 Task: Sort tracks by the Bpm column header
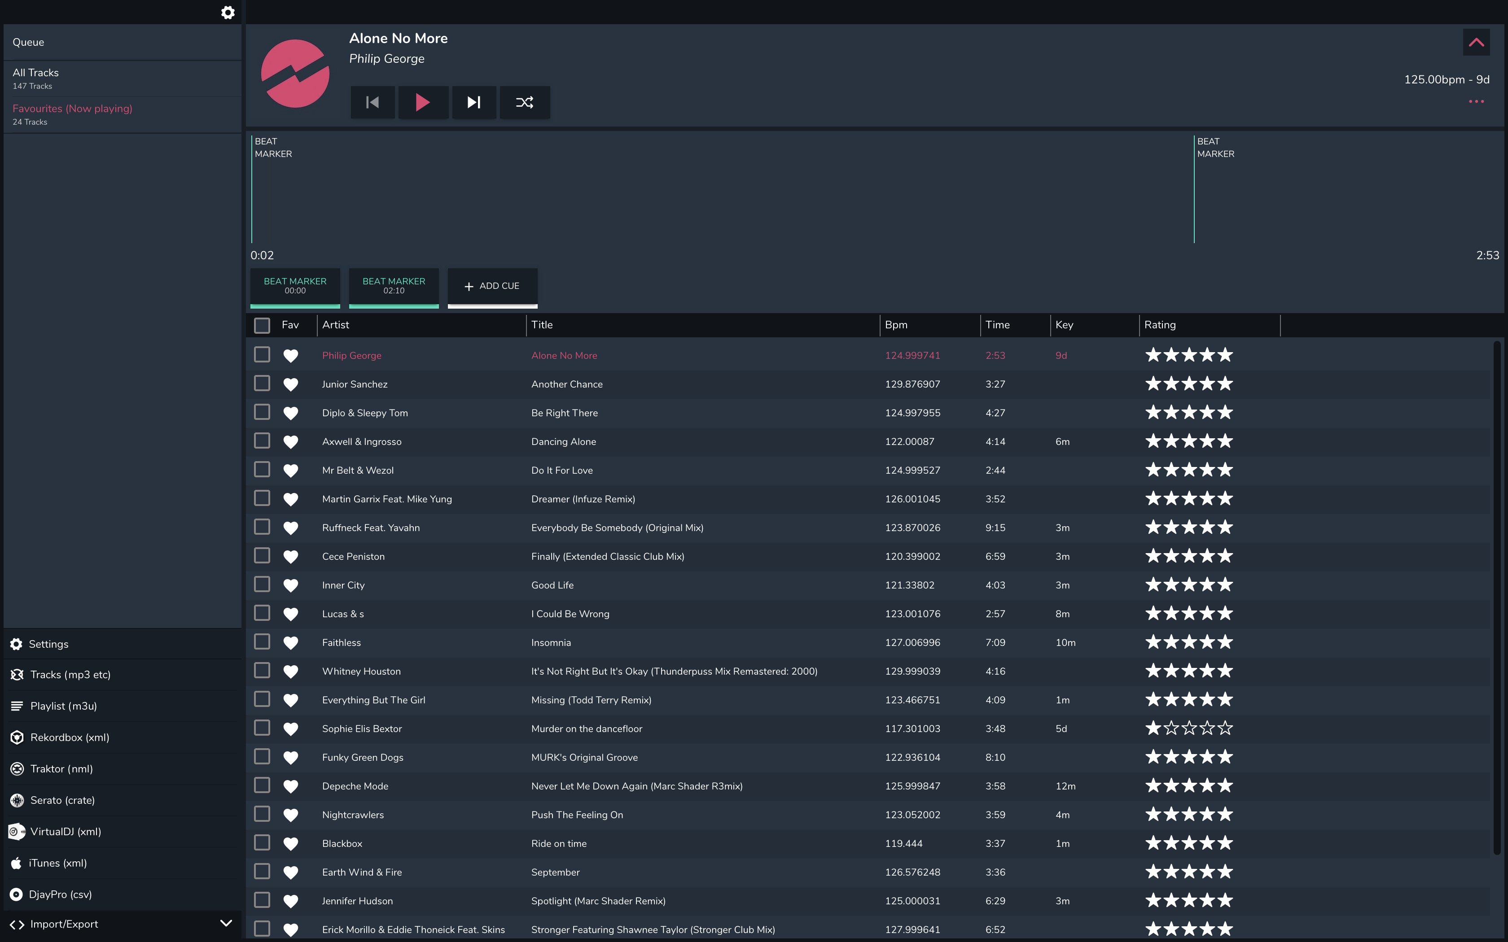[896, 325]
